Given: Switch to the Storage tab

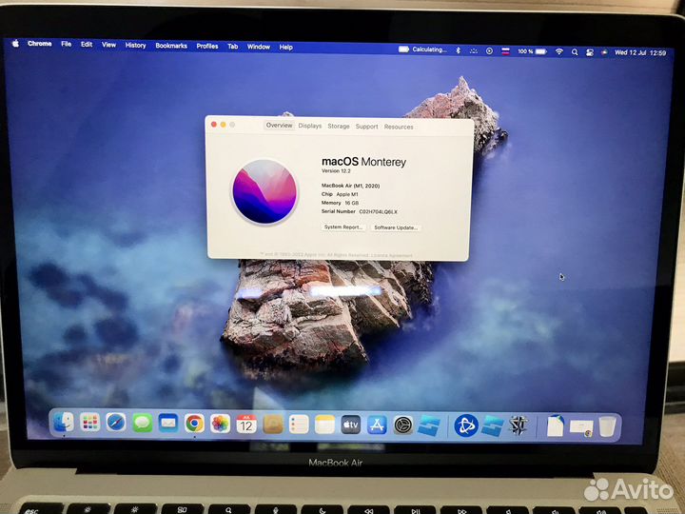Looking at the screenshot, I should point(339,126).
